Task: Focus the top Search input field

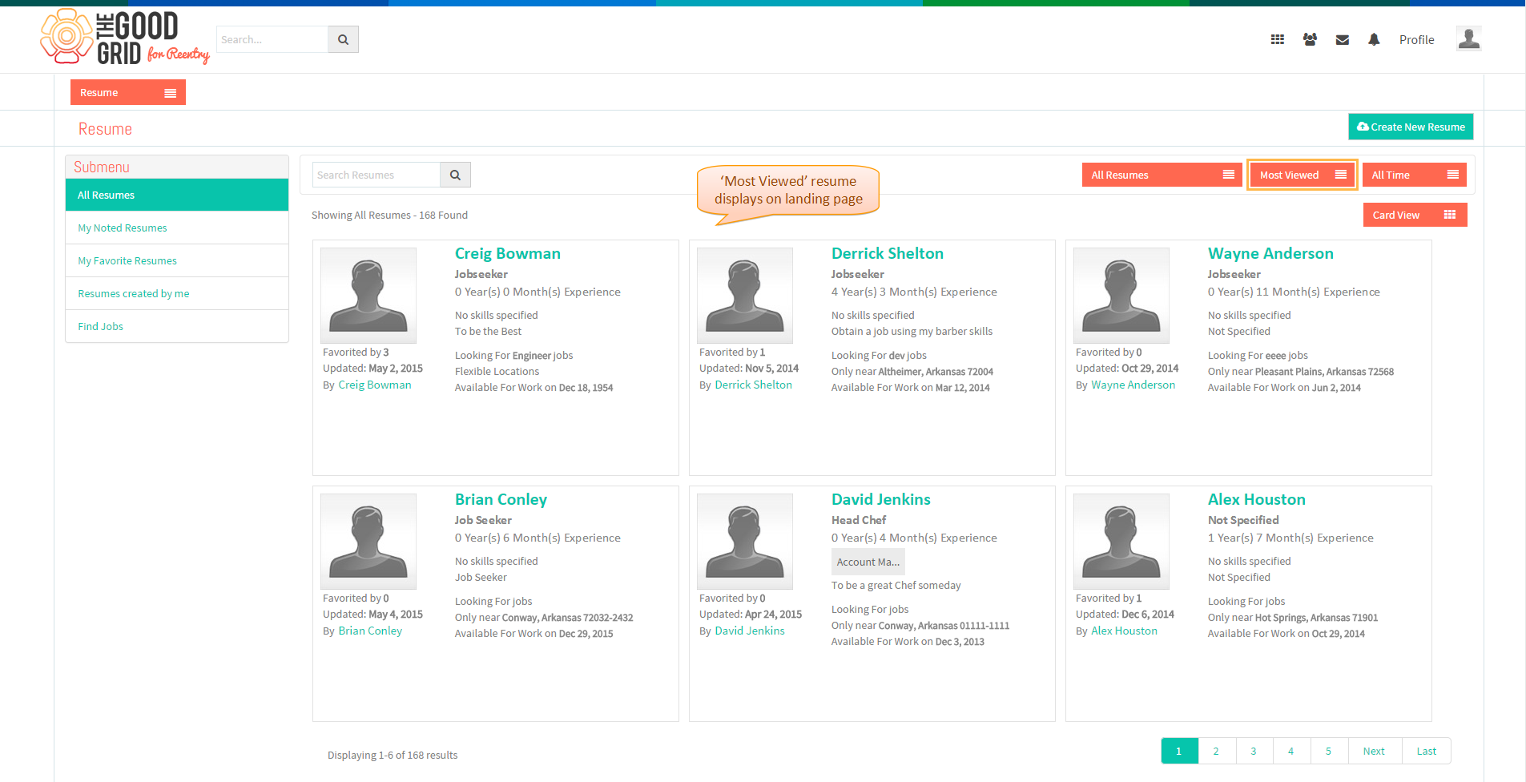Action: (272, 39)
